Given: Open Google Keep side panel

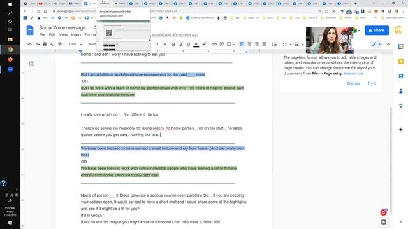Looking at the screenshot, I should (401, 61).
